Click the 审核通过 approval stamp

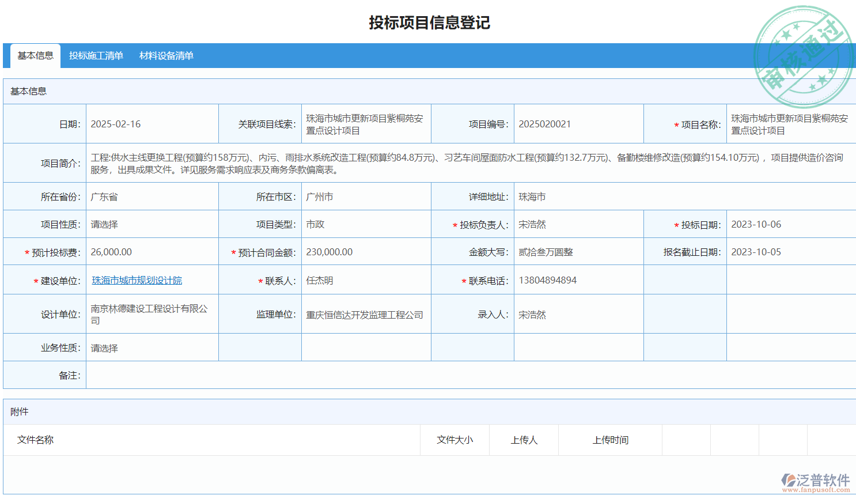click(804, 56)
